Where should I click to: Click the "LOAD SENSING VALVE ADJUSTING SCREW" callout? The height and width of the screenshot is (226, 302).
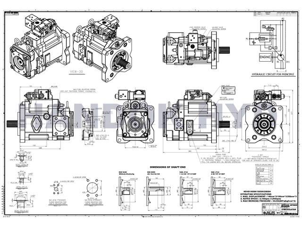(x=197, y=28)
